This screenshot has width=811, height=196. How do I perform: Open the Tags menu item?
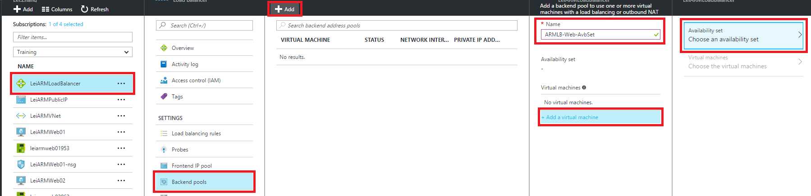tap(204, 97)
